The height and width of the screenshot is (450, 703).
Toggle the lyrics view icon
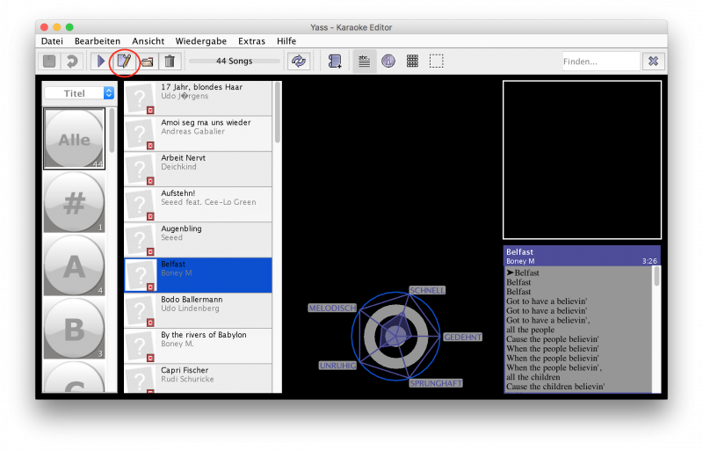click(365, 61)
